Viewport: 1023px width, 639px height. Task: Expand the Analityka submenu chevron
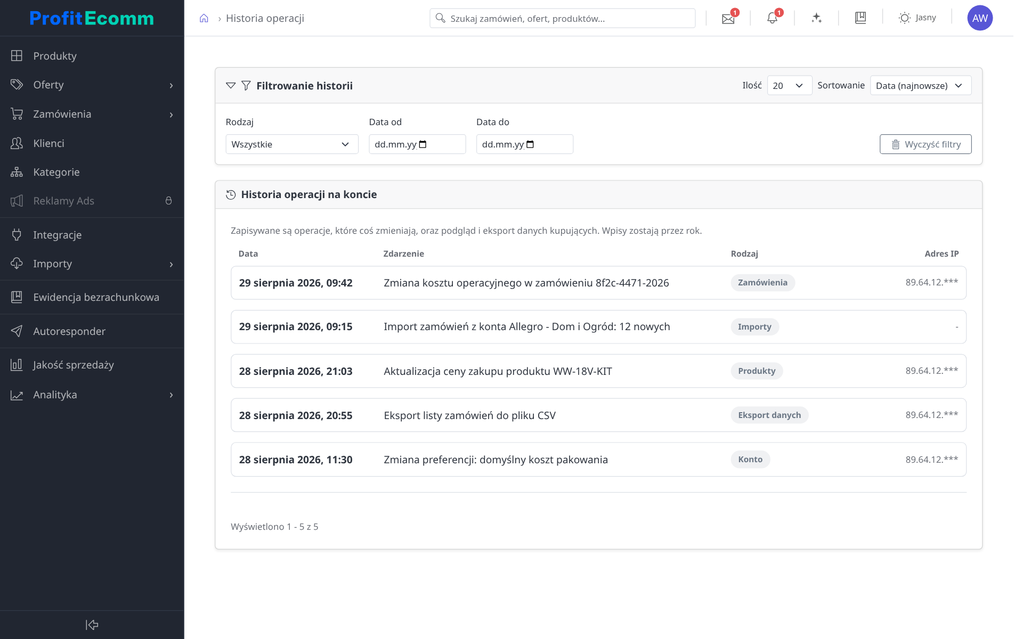(x=171, y=395)
